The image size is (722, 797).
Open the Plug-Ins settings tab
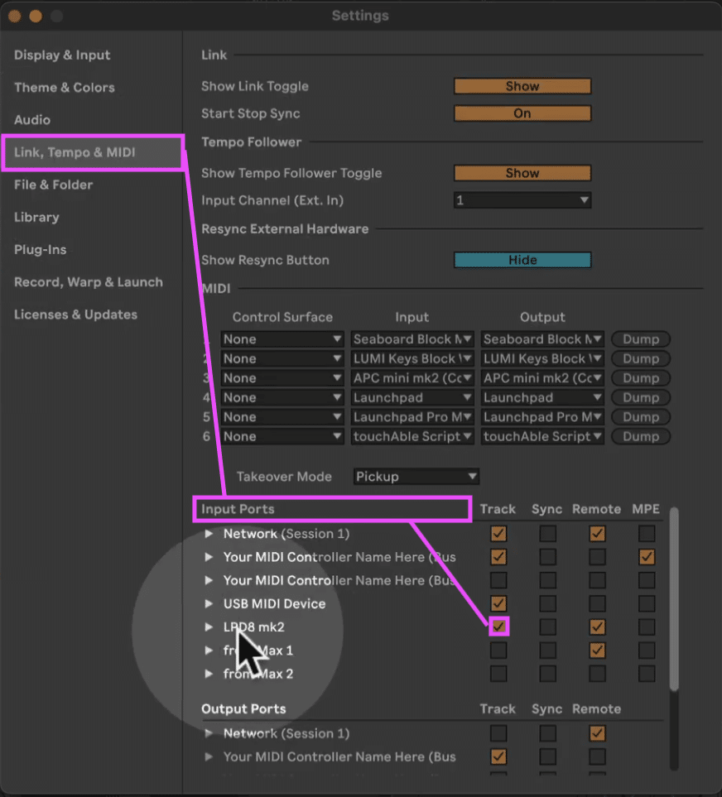[41, 250]
